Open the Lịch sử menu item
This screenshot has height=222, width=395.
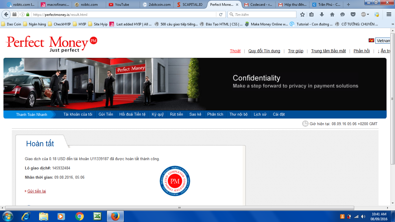[x=260, y=114]
